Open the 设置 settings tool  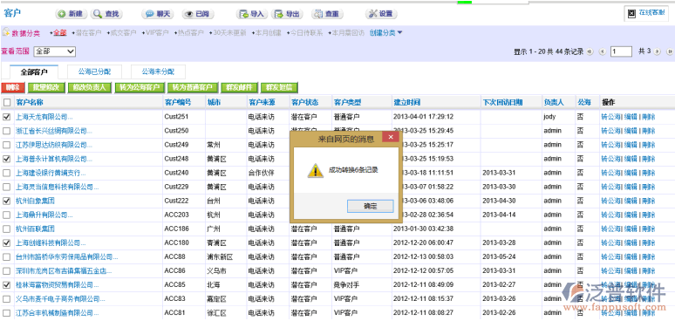(x=381, y=14)
